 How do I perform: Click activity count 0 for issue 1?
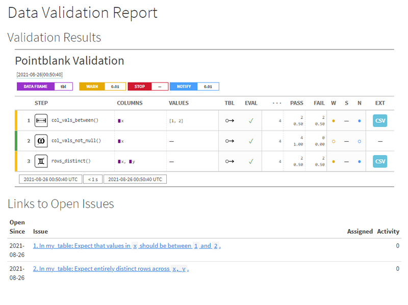[397, 246]
